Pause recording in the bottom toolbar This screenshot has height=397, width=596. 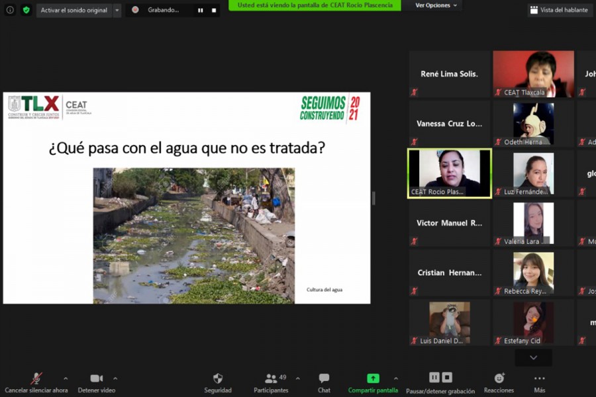click(x=434, y=378)
